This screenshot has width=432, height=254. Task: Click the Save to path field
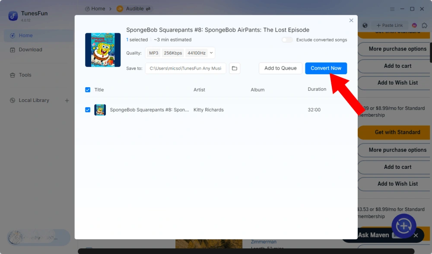click(x=185, y=68)
